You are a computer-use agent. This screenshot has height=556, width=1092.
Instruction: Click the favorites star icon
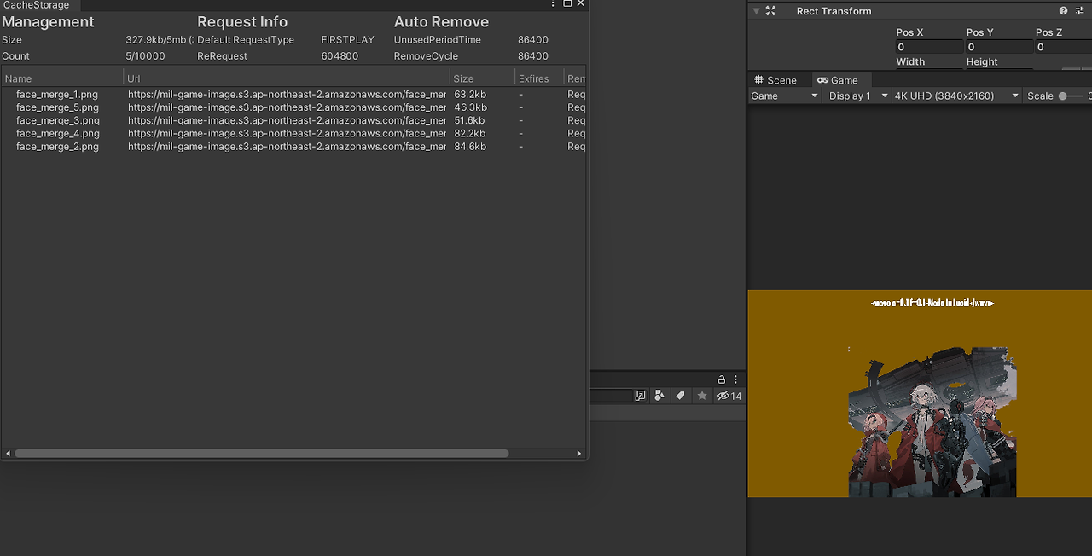click(701, 396)
